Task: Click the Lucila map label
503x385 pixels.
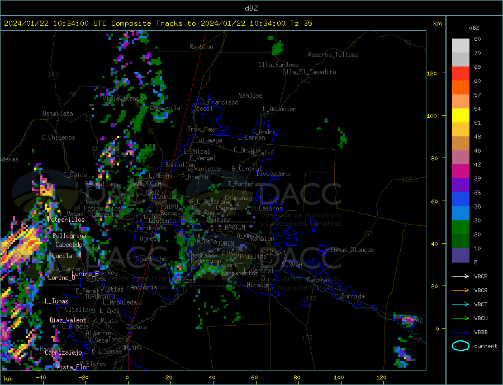Action: (x=62, y=256)
